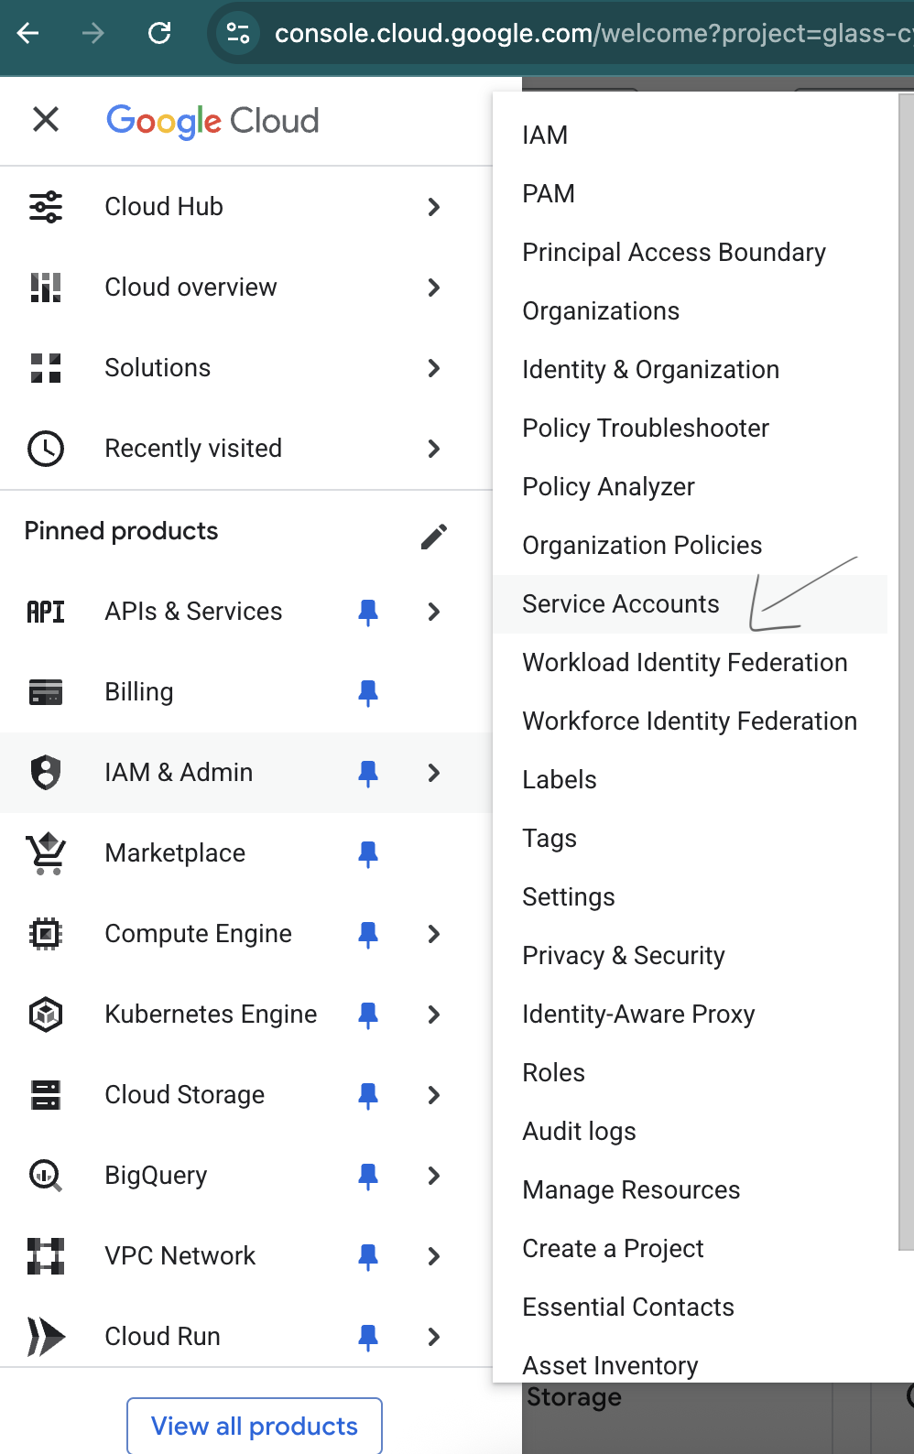Click the site settings icon in address bar

tap(238, 34)
